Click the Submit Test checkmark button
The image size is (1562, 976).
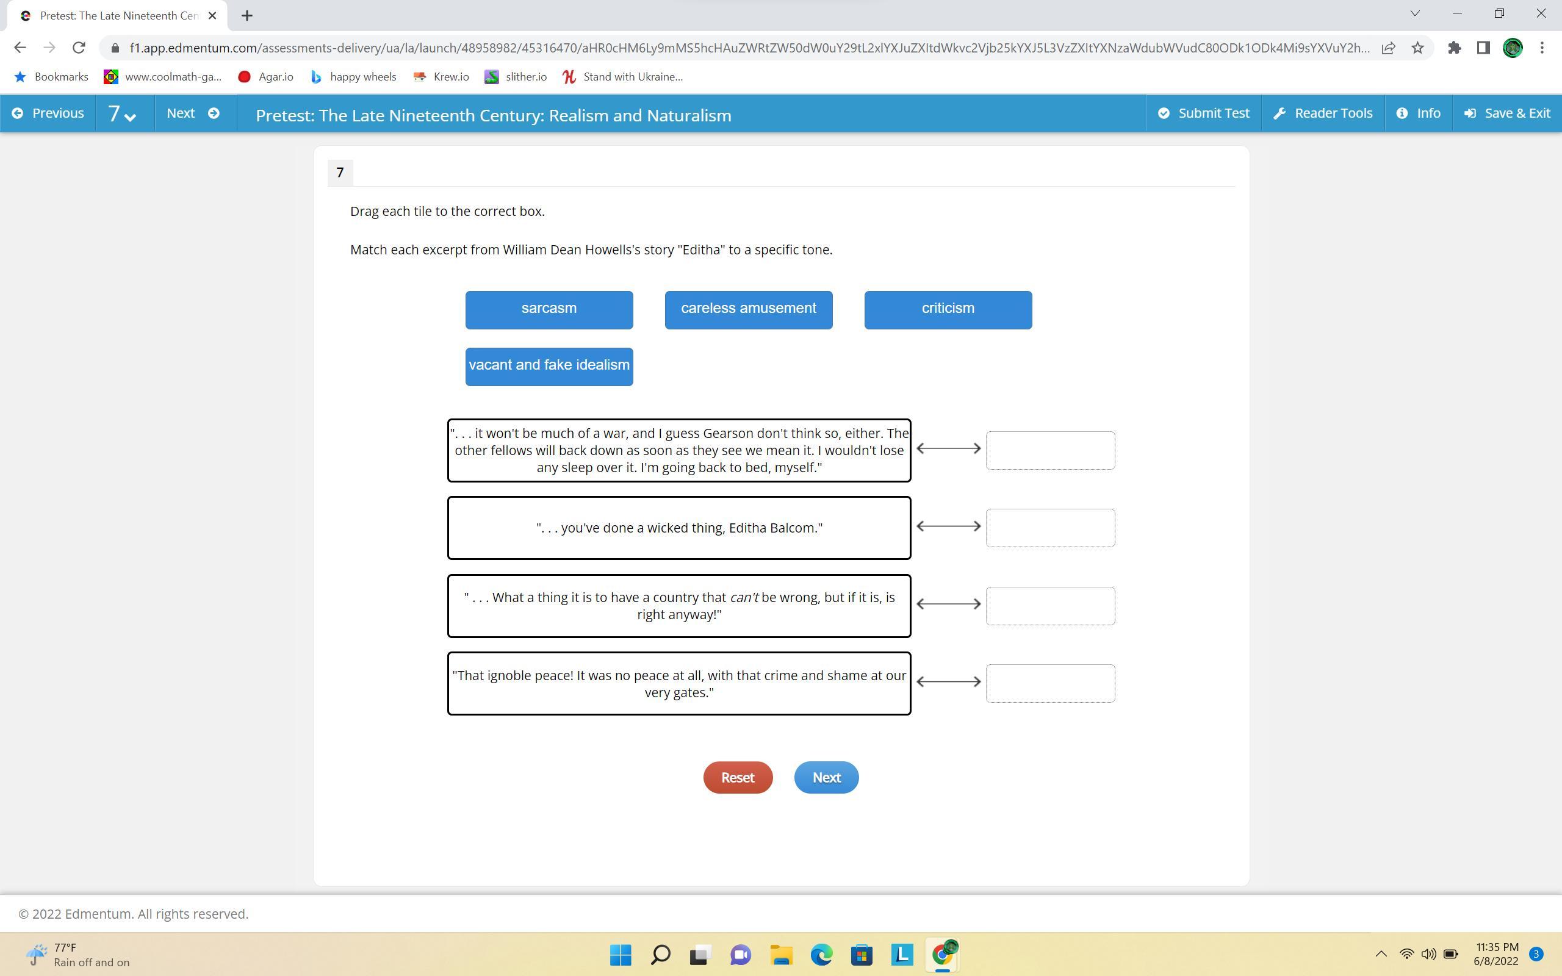click(x=1203, y=113)
